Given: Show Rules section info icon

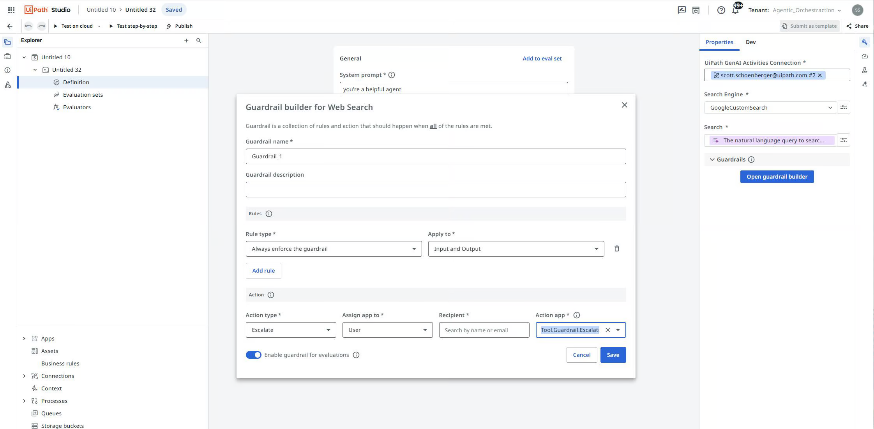Looking at the screenshot, I should click(269, 214).
